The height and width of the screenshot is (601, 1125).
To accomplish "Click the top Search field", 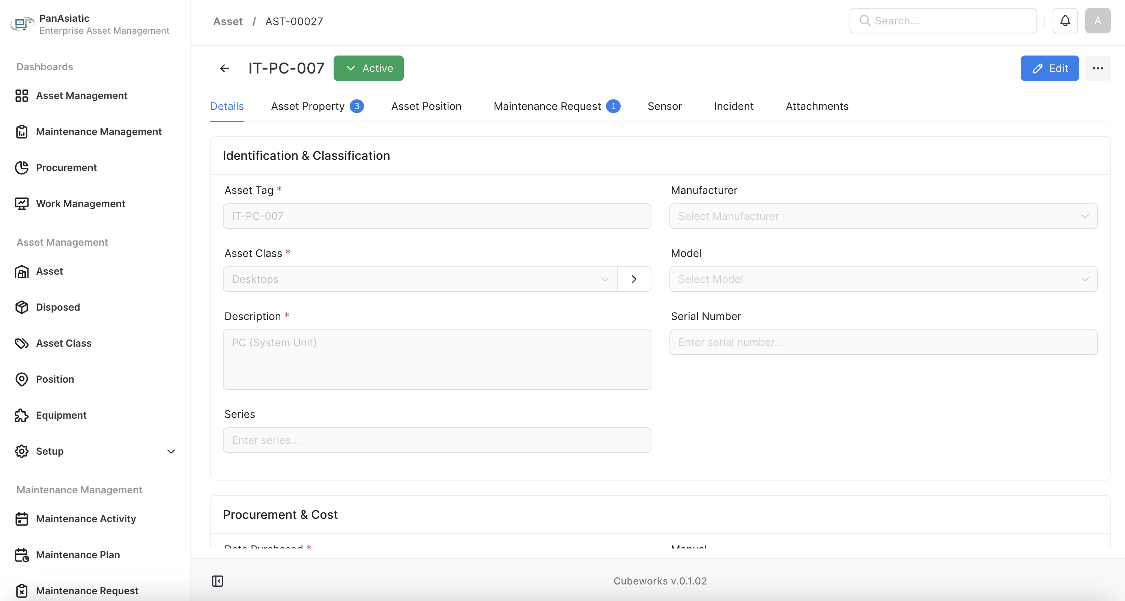I will pyautogui.click(x=943, y=21).
